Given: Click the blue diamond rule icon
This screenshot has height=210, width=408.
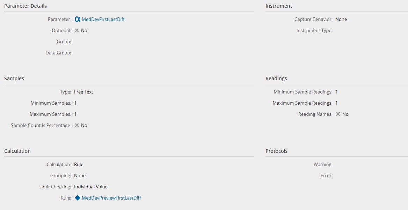Looking at the screenshot, I should [x=78, y=198].
